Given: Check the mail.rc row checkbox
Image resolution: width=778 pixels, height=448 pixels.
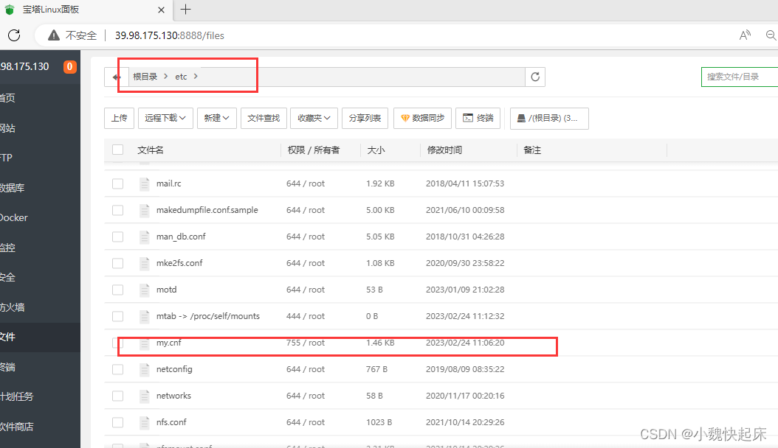Looking at the screenshot, I should pyautogui.click(x=117, y=183).
